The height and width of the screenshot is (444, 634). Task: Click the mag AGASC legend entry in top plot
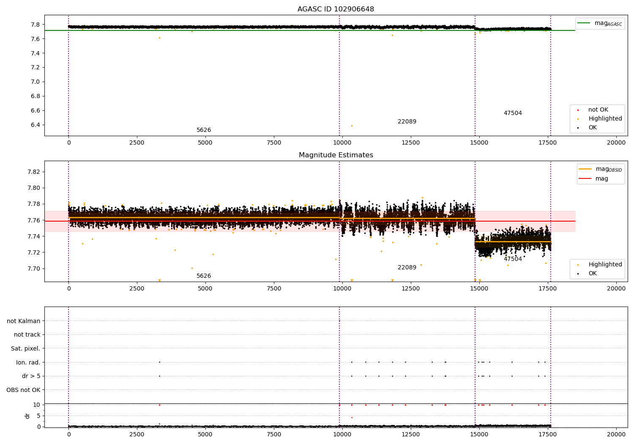point(600,23)
